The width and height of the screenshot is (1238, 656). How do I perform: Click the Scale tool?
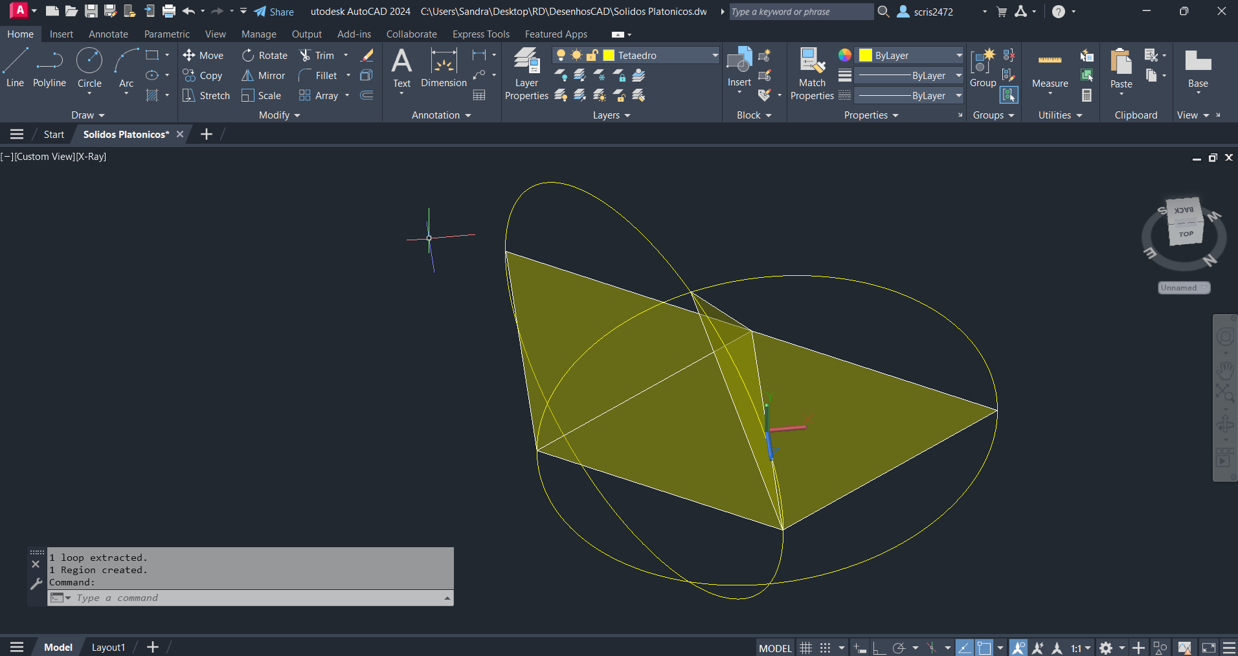262,96
